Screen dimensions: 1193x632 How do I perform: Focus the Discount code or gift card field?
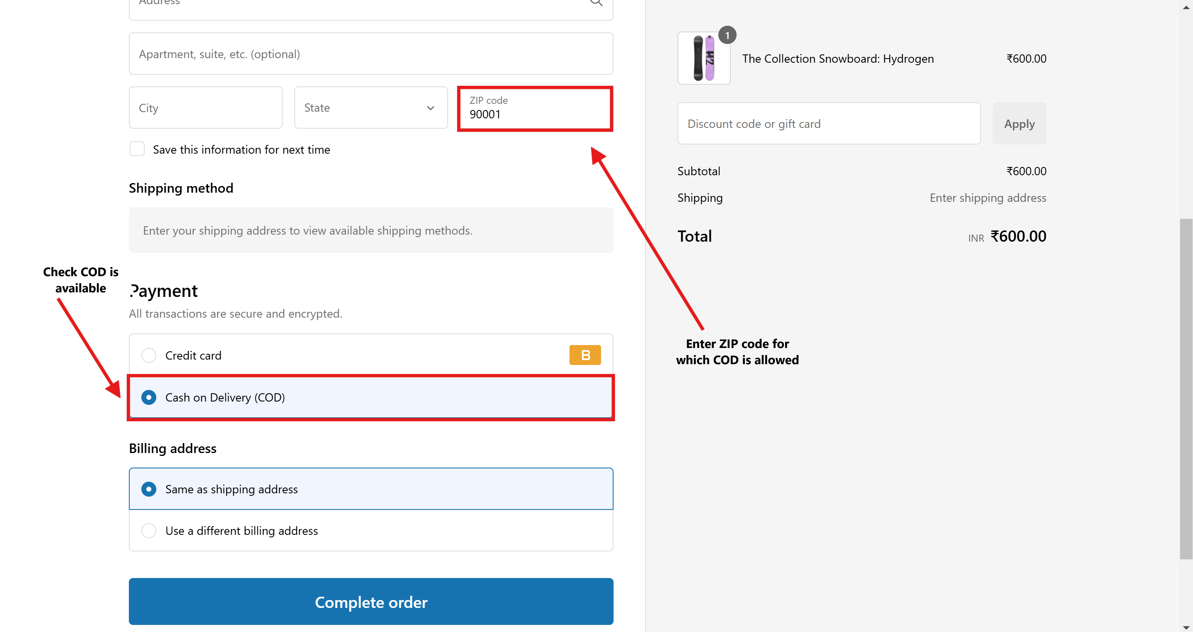click(x=828, y=123)
